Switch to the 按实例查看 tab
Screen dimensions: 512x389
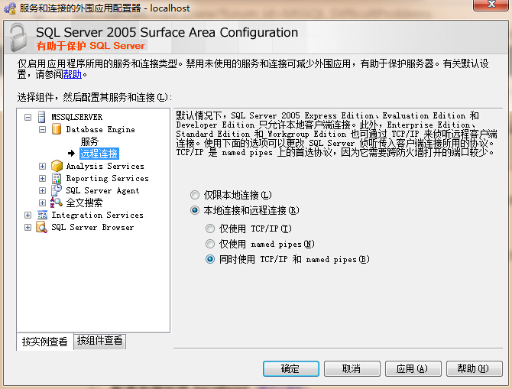45,342
